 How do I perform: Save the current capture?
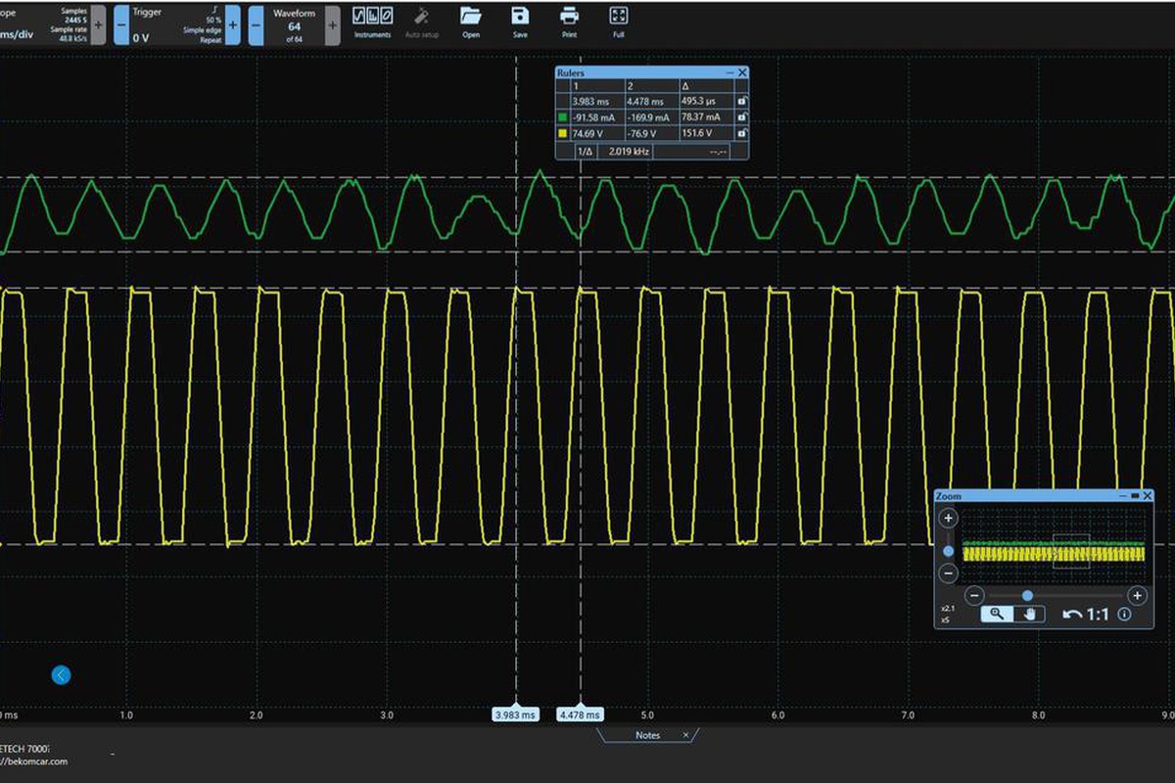[x=520, y=23]
